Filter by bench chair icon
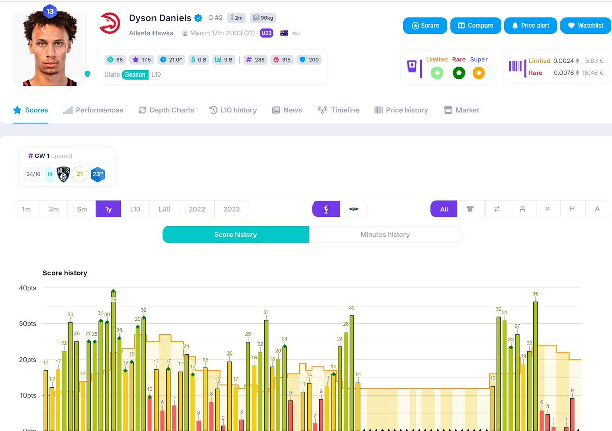The image size is (612, 431). point(522,209)
